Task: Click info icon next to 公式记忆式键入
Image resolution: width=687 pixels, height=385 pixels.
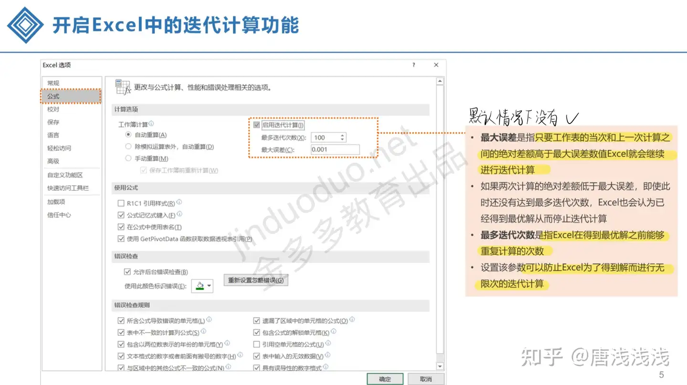Action: pyautogui.click(x=179, y=214)
